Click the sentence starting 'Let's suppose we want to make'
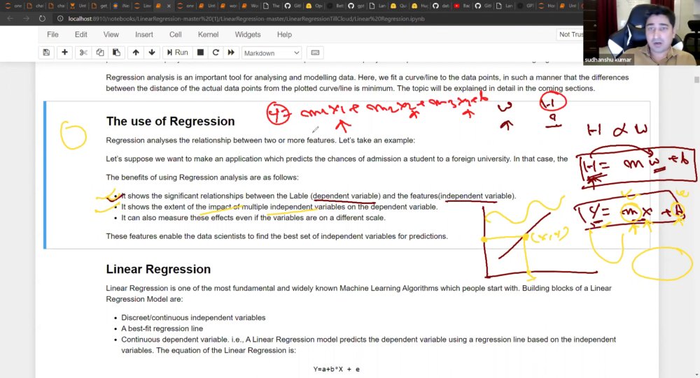This screenshot has height=378, width=700. 337,159
